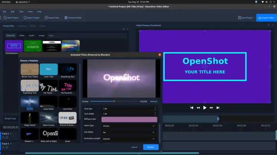Click New Project in the toolbar
Image resolution: width=277 pixels, height=155 pixels.
(11, 18)
